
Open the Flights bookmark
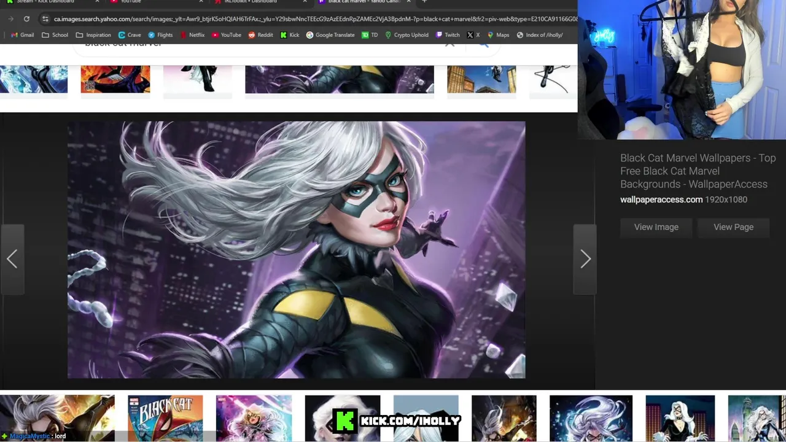tap(160, 35)
